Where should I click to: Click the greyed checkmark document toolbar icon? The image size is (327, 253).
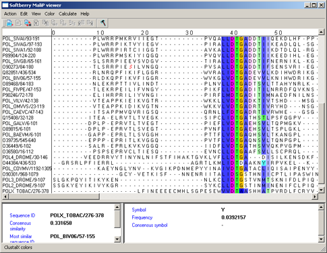[x=36, y=23]
